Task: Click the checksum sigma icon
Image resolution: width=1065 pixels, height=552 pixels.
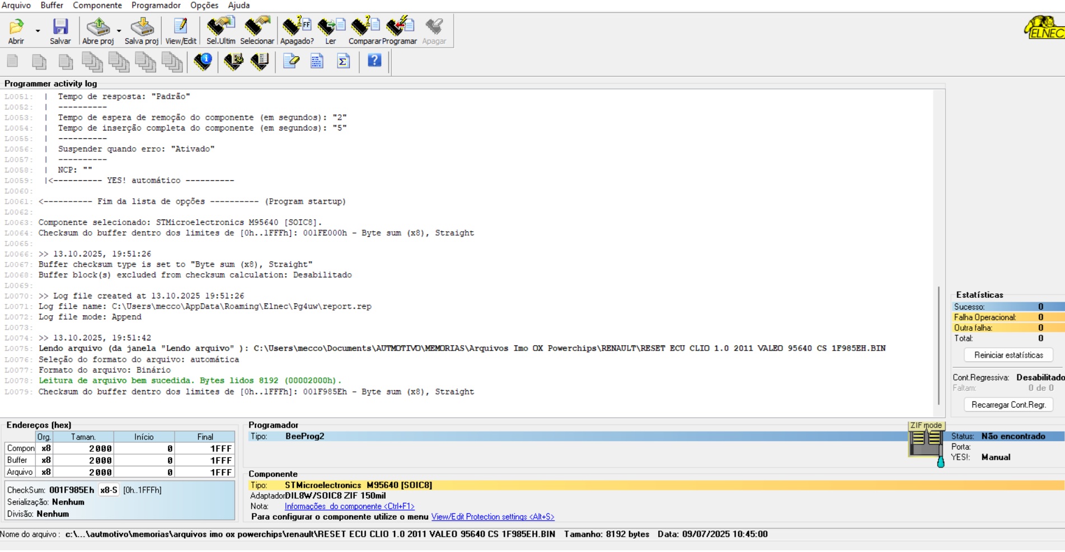Action: coord(344,61)
